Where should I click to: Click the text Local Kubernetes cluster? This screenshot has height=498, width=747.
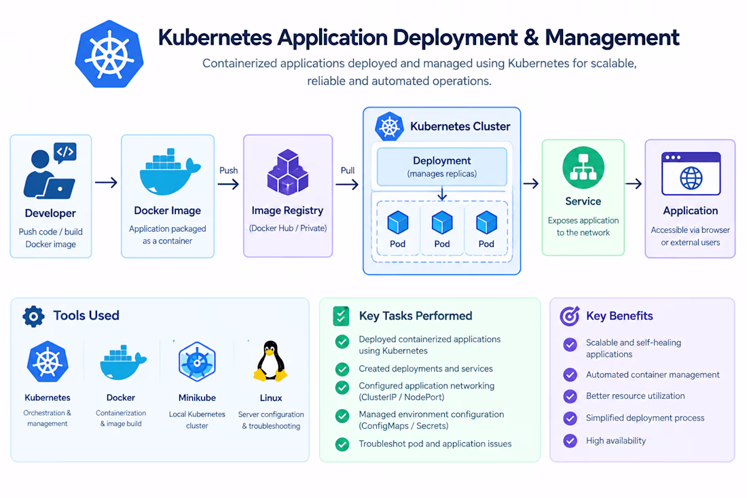coord(197,420)
